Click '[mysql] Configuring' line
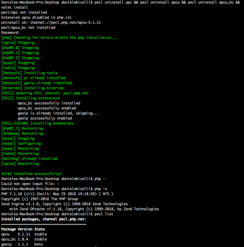The width and height of the screenshot is (244, 247). (21, 144)
